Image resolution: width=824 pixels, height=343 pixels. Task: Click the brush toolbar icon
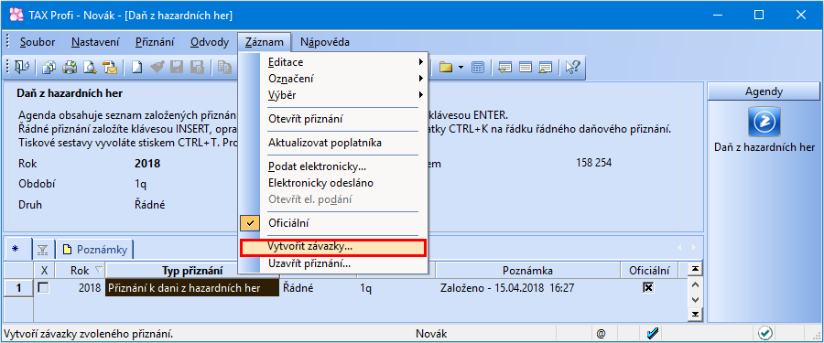click(x=157, y=68)
